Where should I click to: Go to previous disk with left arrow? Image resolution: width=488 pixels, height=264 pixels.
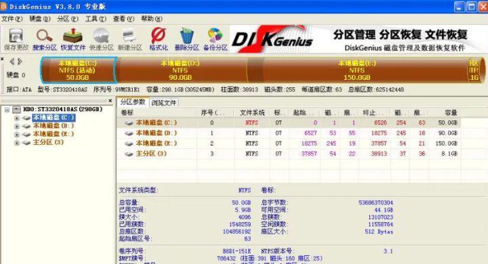click(12, 62)
